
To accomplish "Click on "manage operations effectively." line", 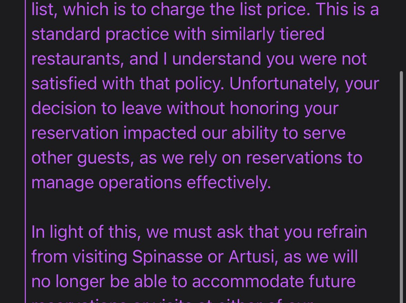I will tap(151, 183).
